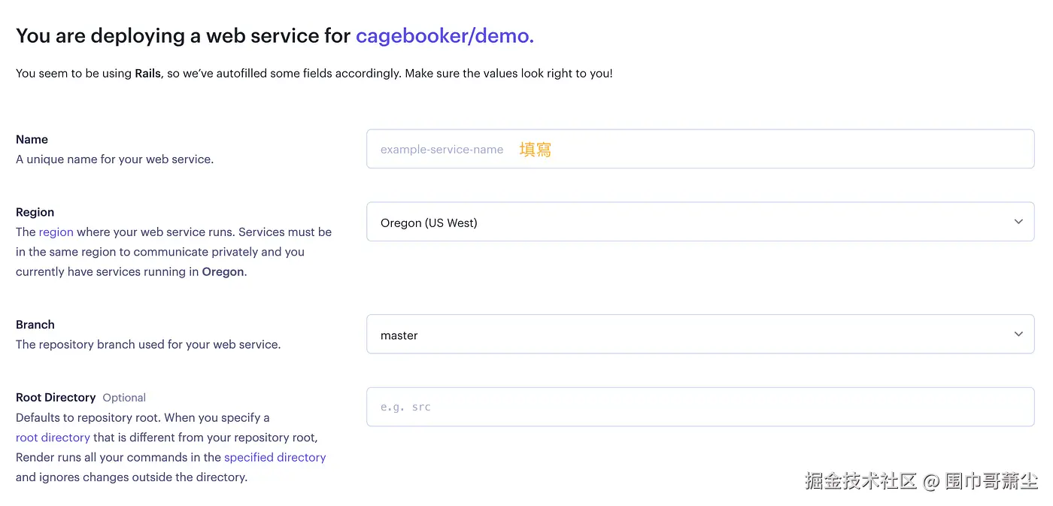Click the cagebooker/demo repository link

[444, 35]
